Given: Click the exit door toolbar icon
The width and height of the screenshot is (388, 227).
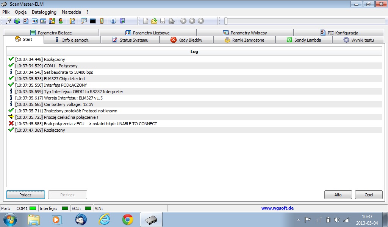Looking at the screenshot, I should coord(122,21).
